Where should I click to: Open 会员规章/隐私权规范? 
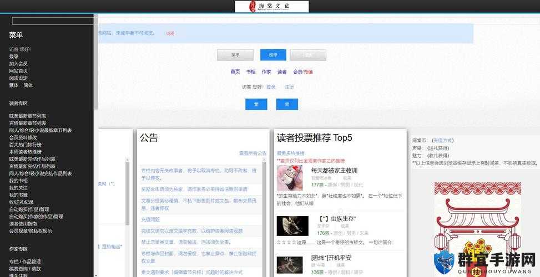coord(31,231)
